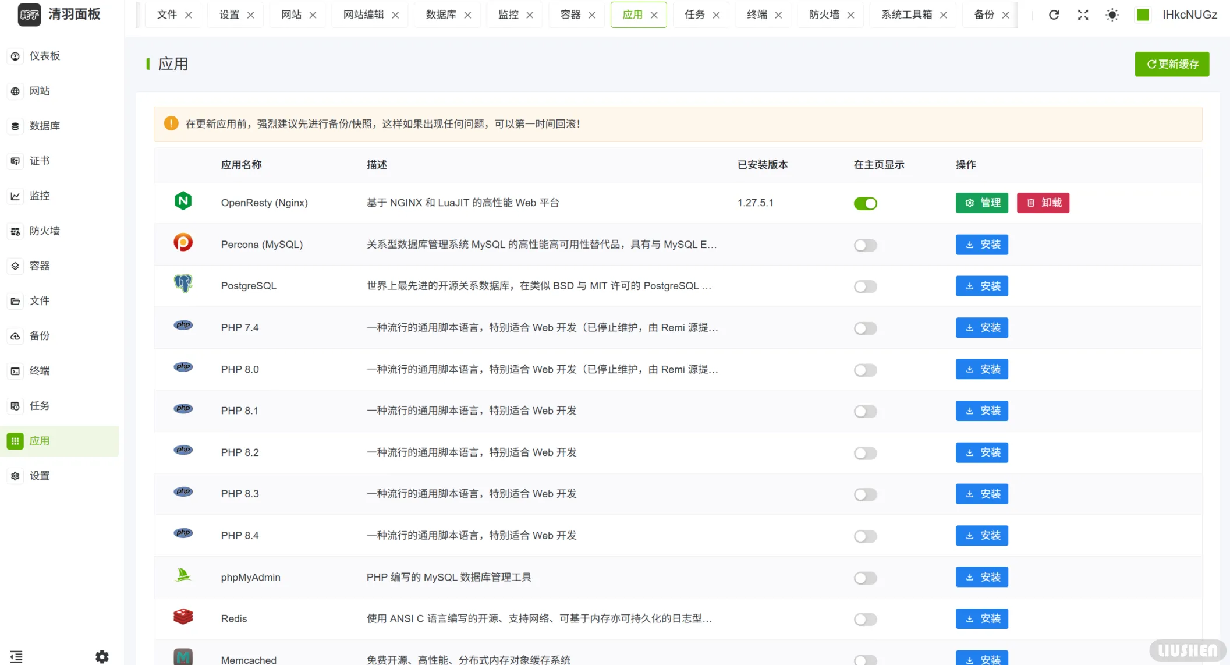Enable phpMyAdmin show-on-homepage toggle
The width and height of the screenshot is (1230, 665).
click(x=865, y=578)
